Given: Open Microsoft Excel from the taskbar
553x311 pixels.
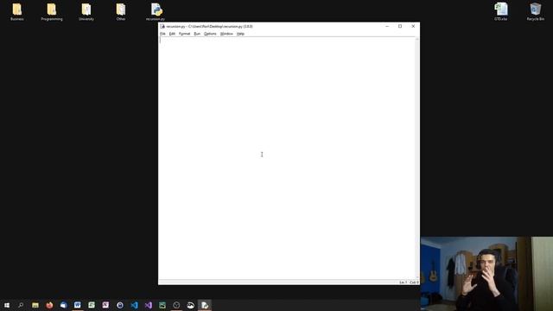Looking at the screenshot, I should (92, 305).
